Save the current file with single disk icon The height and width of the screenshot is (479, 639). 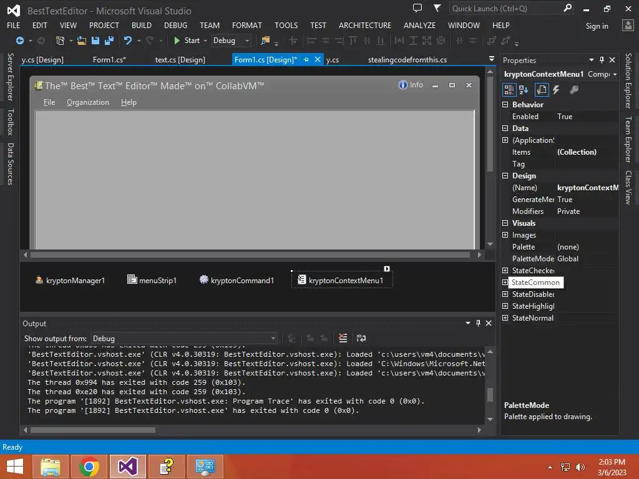pyautogui.click(x=95, y=41)
